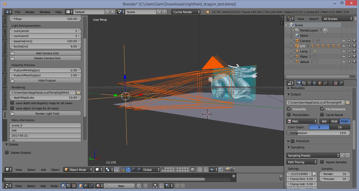Click the Blender logo icon in info header
Image resolution: width=359 pixels, height=191 pixels.
tap(208, 12)
